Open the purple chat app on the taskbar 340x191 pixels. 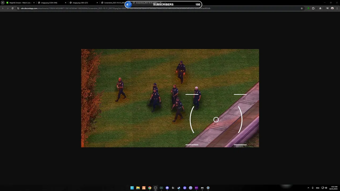pos(185,188)
